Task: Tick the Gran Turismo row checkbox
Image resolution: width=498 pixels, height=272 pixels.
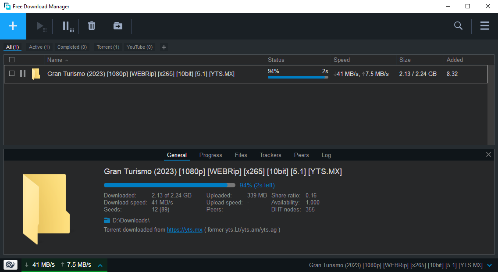Action: click(x=12, y=74)
